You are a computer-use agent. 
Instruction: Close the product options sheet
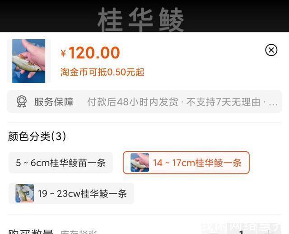pos(271,50)
